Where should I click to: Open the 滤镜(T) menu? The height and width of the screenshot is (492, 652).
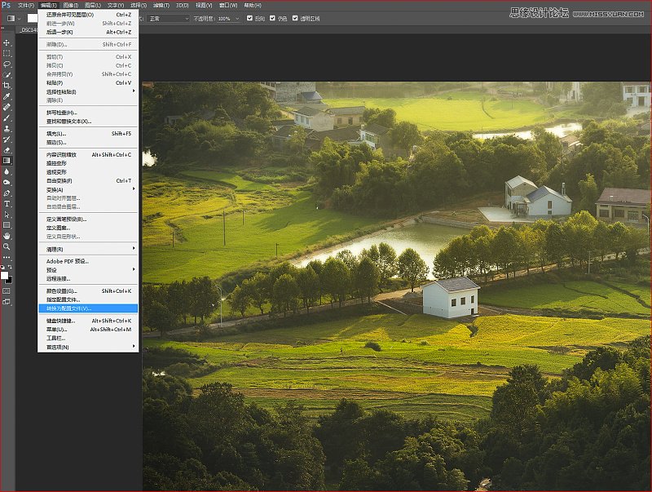tap(161, 6)
